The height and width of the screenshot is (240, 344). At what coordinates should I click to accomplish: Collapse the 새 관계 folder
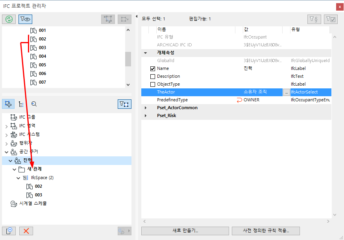pyautogui.click(x=14, y=169)
